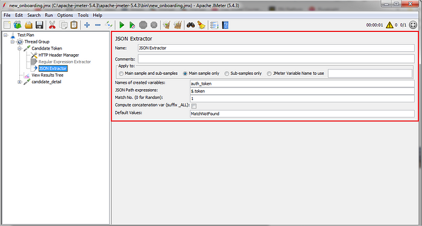Click the Names of created variables field
The image size is (422, 226).
tap(302, 84)
